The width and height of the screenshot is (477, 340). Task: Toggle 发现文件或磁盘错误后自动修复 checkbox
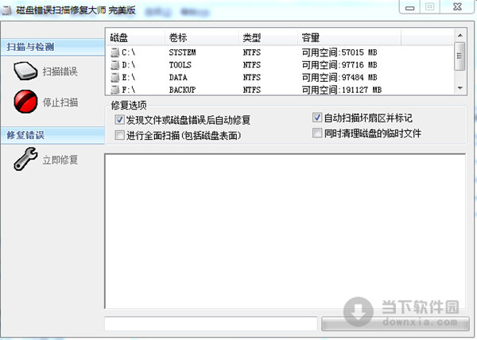coord(119,120)
